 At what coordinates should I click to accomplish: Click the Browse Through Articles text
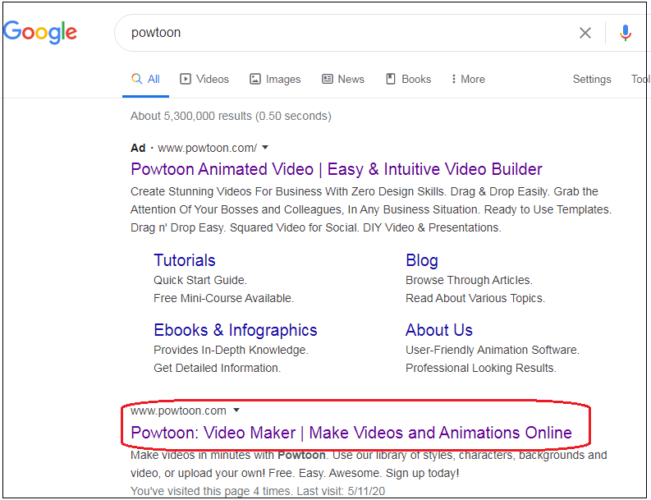pos(469,280)
